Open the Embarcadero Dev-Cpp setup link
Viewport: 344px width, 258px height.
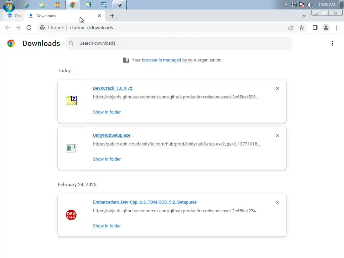click(145, 202)
